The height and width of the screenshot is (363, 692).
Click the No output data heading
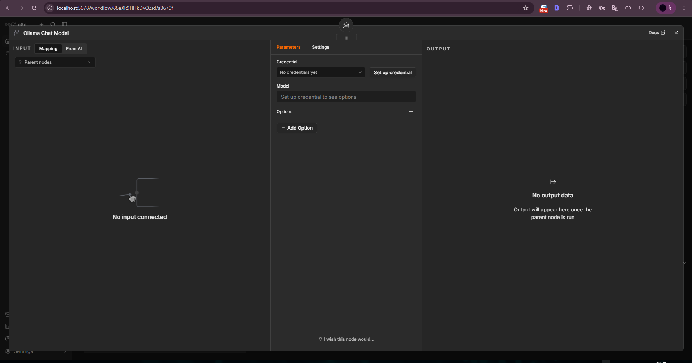pos(552,196)
